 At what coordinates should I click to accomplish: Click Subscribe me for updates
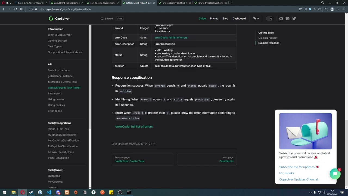pos(299,167)
